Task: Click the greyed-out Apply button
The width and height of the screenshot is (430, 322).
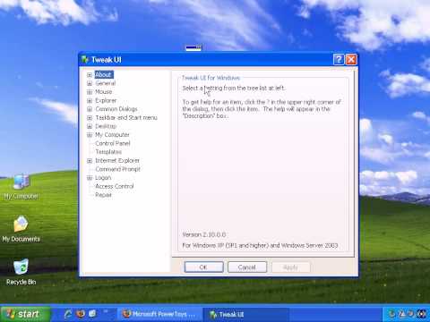Action: [290, 267]
